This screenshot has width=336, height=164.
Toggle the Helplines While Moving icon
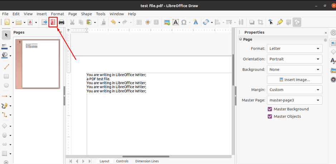click(x=147, y=22)
